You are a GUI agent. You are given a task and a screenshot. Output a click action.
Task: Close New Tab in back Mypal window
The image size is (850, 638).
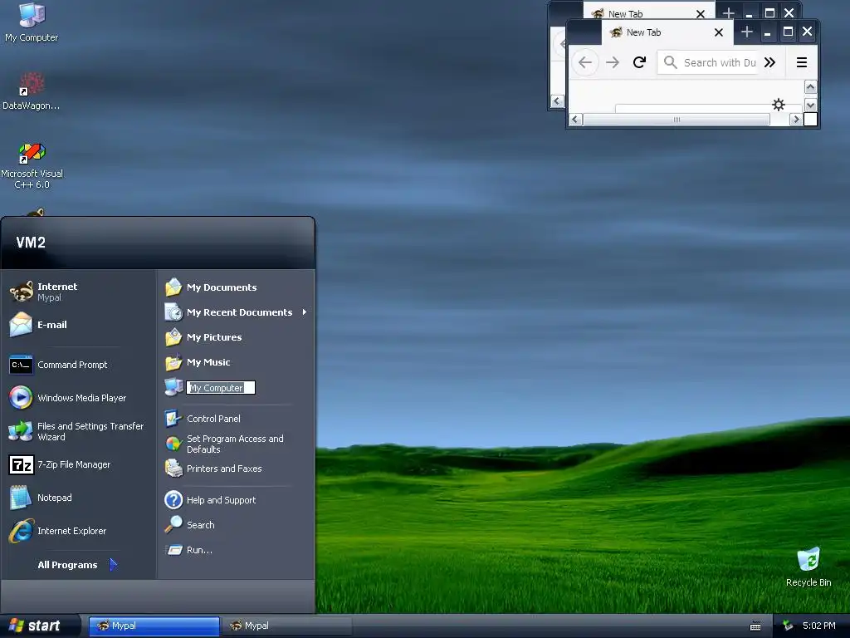click(701, 14)
